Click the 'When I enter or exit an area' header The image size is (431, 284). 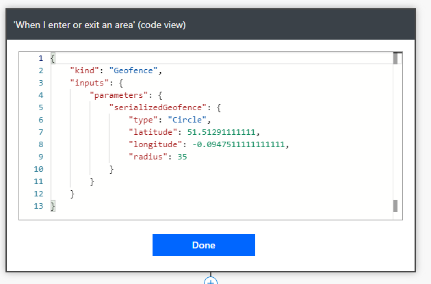(x=100, y=25)
